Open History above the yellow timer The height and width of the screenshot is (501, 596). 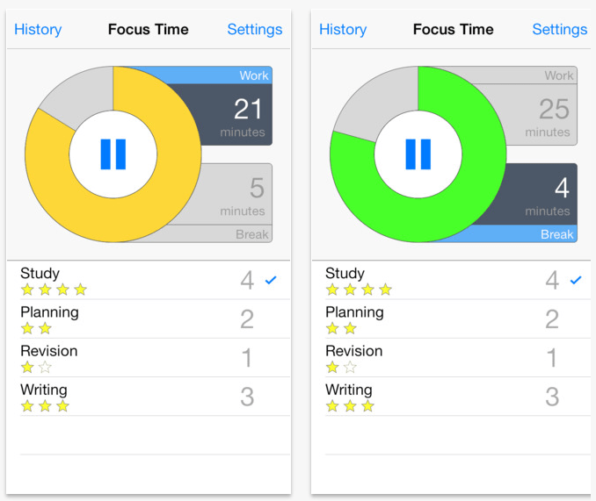click(38, 29)
